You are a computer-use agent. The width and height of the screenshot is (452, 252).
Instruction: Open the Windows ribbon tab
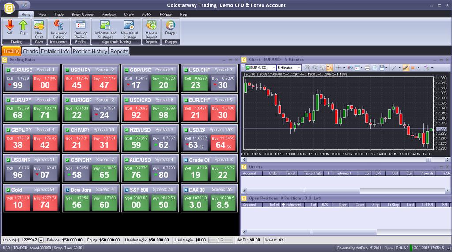(109, 15)
